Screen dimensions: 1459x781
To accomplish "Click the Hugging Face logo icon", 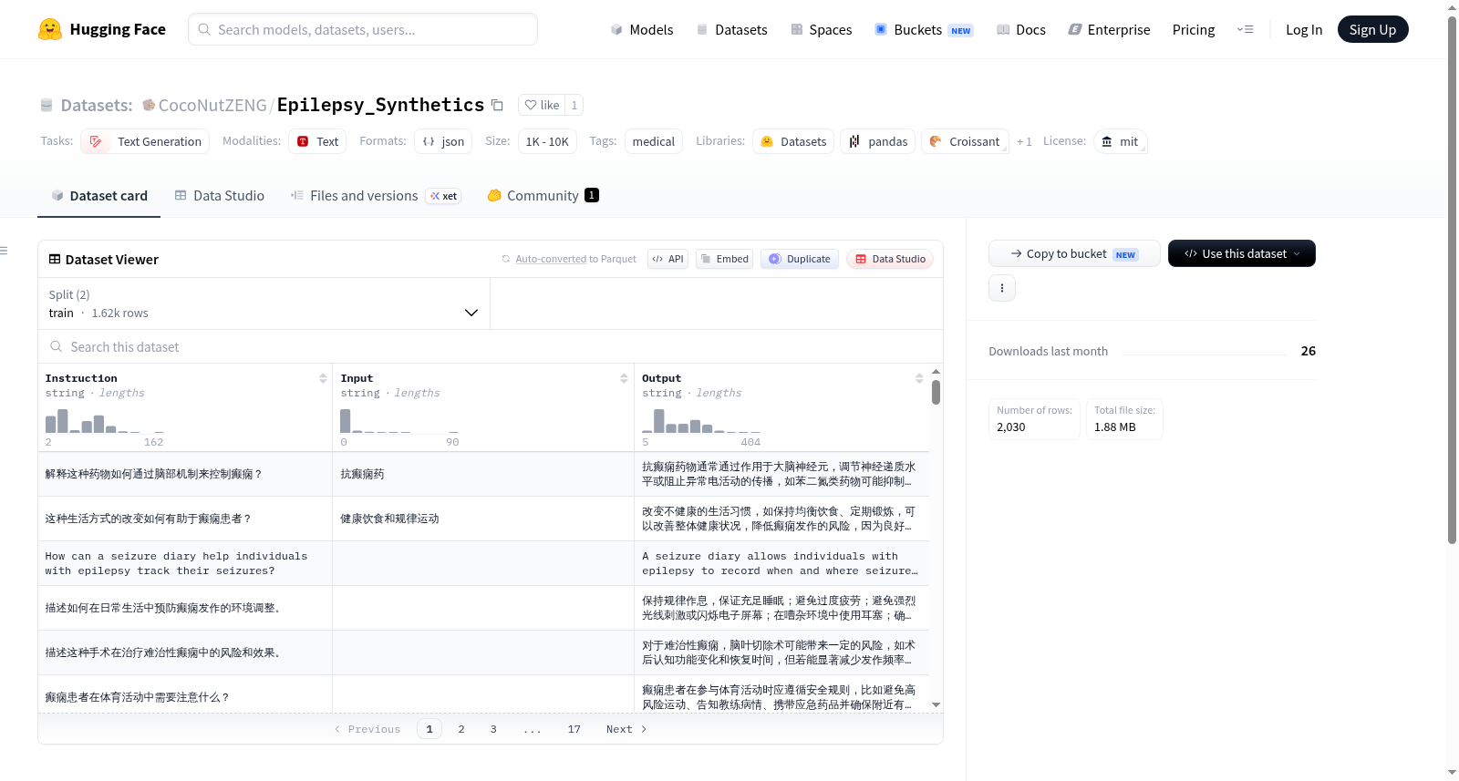I will pos(50,29).
